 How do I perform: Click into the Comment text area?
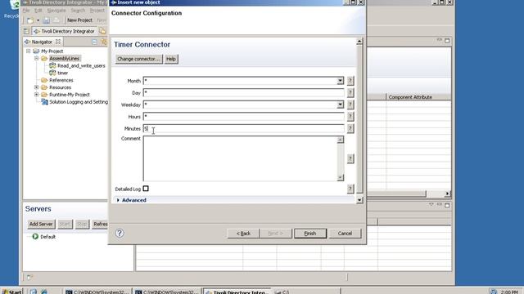pyautogui.click(x=240, y=158)
